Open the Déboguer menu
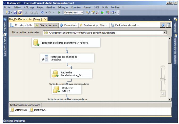This screenshot has width=179, height=124. (64, 7)
